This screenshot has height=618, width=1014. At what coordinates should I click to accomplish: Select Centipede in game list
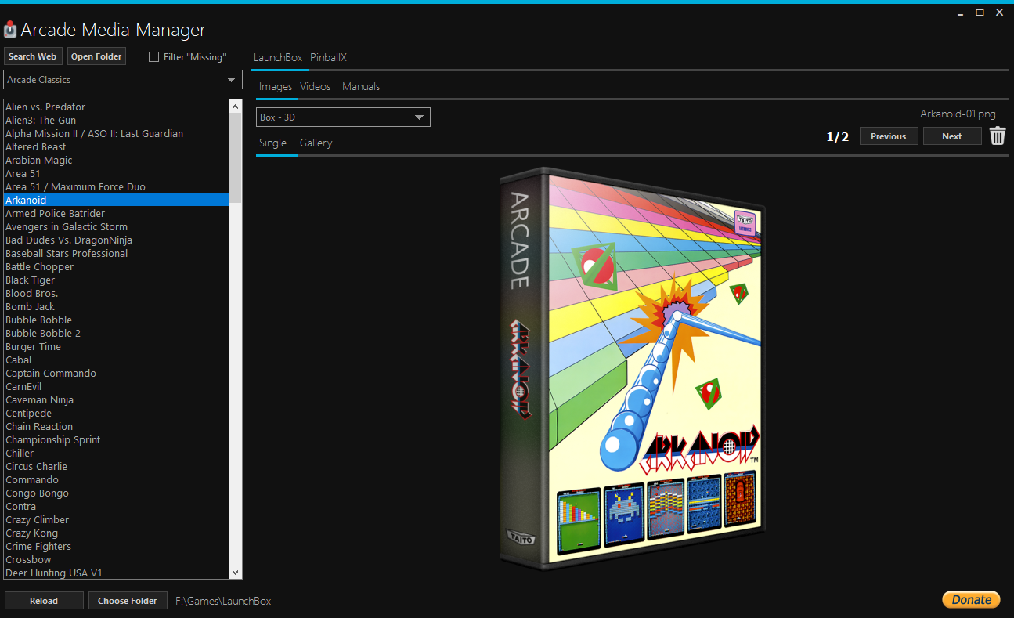[x=117, y=414]
